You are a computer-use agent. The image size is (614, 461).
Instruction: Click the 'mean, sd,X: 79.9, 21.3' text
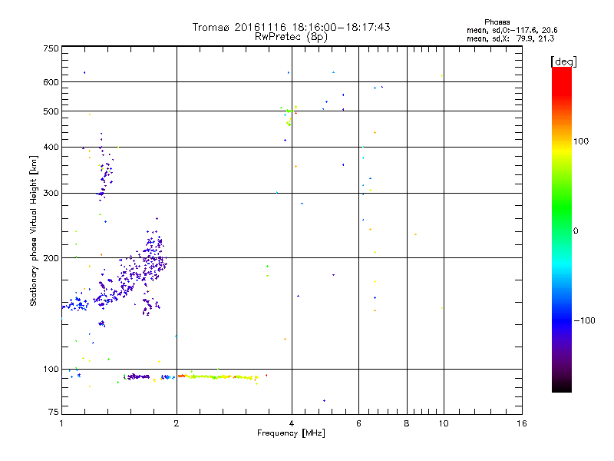pyautogui.click(x=510, y=38)
